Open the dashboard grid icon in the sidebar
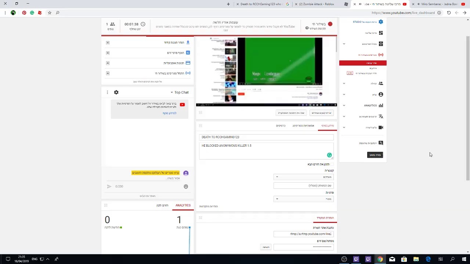Screen dimensions: 470x264 381,33
